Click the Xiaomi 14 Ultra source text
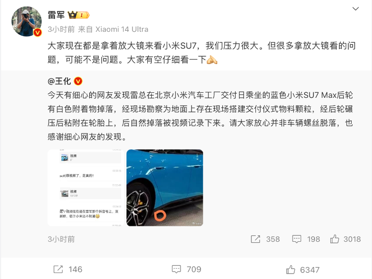The width and height of the screenshot is (372, 279). [122, 29]
